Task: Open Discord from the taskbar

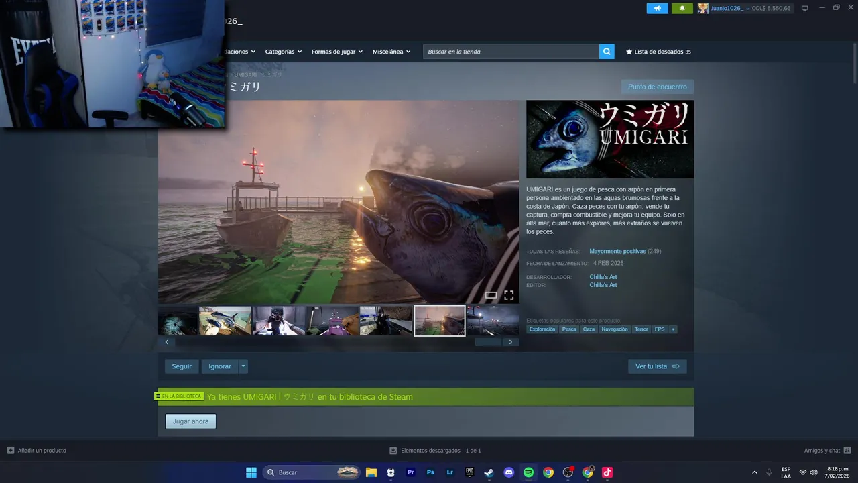Action: [509, 472]
